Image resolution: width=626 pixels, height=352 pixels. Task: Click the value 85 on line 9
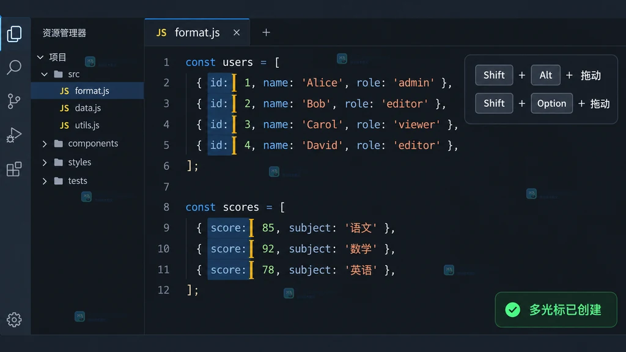pyautogui.click(x=268, y=228)
